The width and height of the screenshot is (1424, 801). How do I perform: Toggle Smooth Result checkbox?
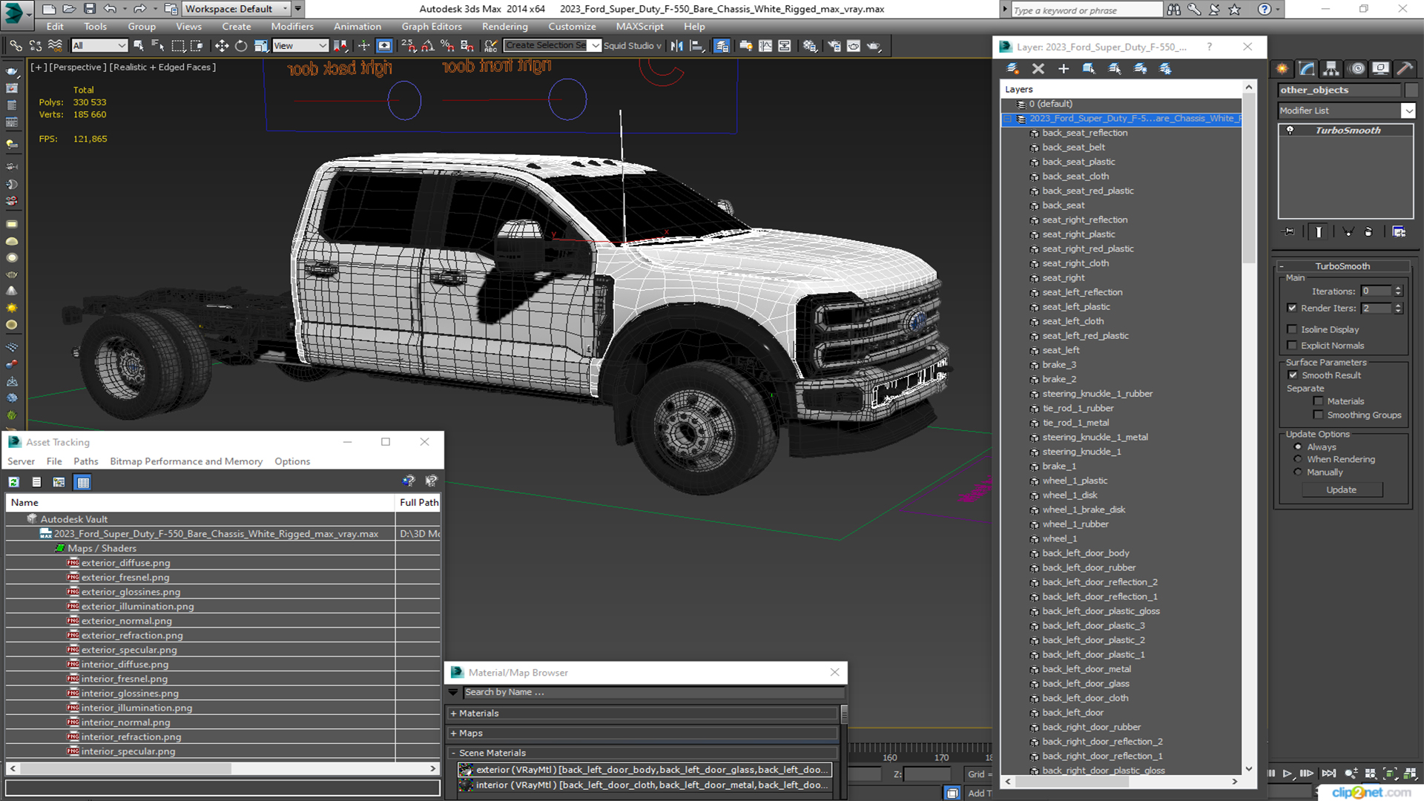click(x=1293, y=375)
